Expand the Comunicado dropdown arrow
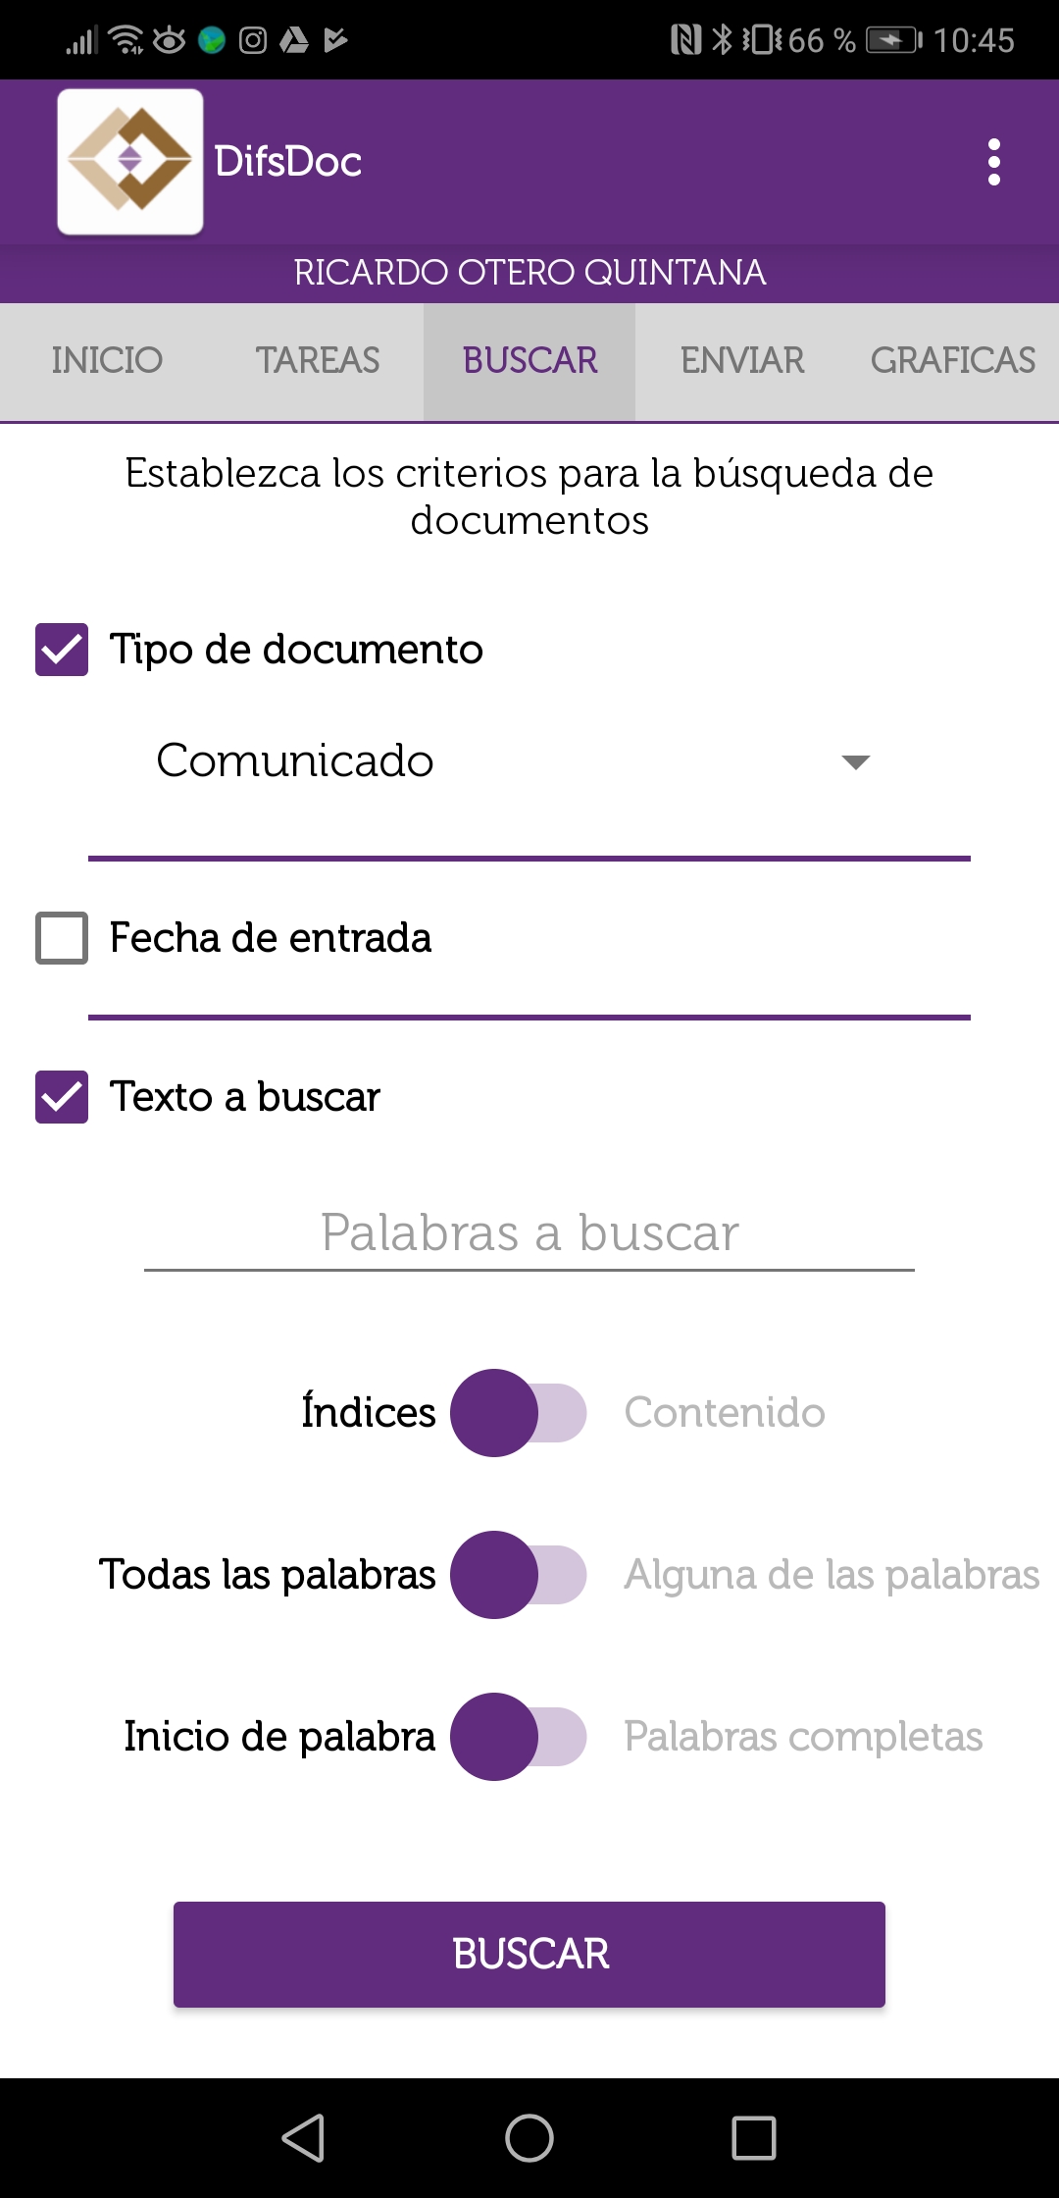Image resolution: width=1059 pixels, height=2198 pixels. (x=856, y=762)
